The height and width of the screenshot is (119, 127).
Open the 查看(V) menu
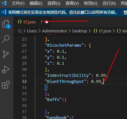pos(72,3)
